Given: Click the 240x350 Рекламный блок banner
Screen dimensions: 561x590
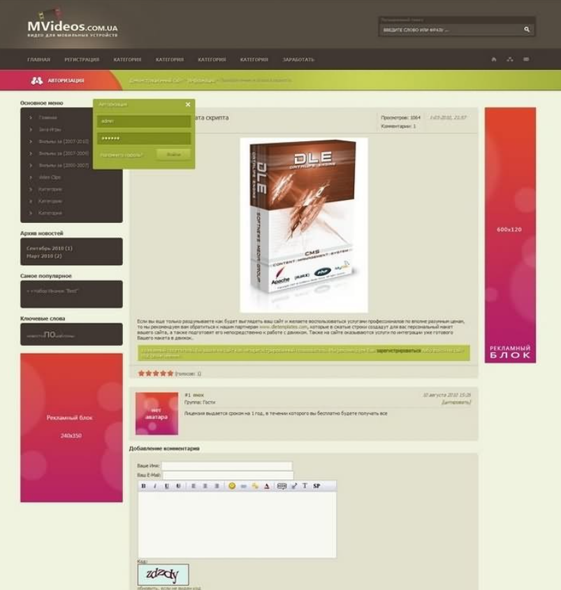Looking at the screenshot, I should click(71, 427).
